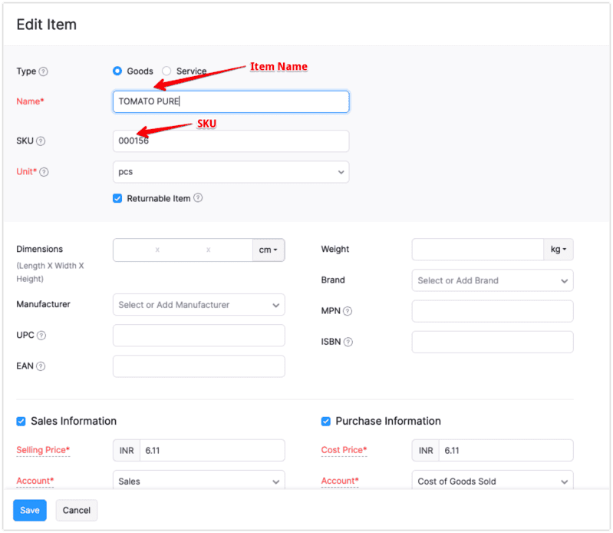Toggle the Sales Information checkbox
The image size is (613, 533).
[21, 421]
